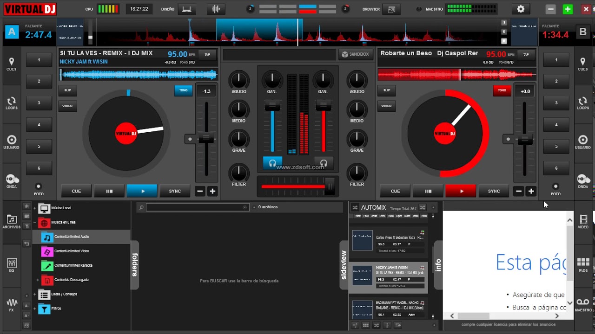Pause the left deck with the pause button
595x334 pixels.
point(109,191)
